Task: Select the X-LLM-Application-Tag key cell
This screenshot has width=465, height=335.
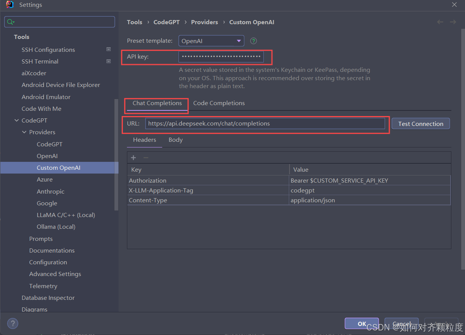Action: point(208,190)
